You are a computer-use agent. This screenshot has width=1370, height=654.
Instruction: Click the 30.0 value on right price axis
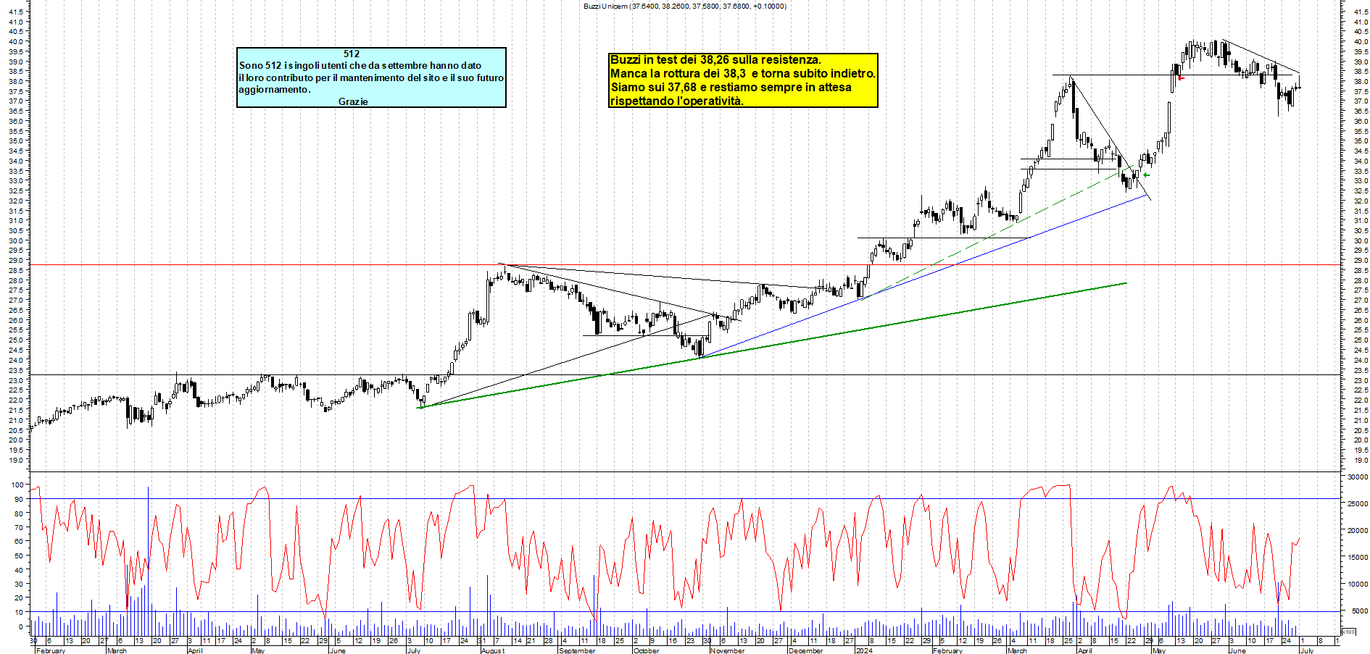coord(1361,240)
